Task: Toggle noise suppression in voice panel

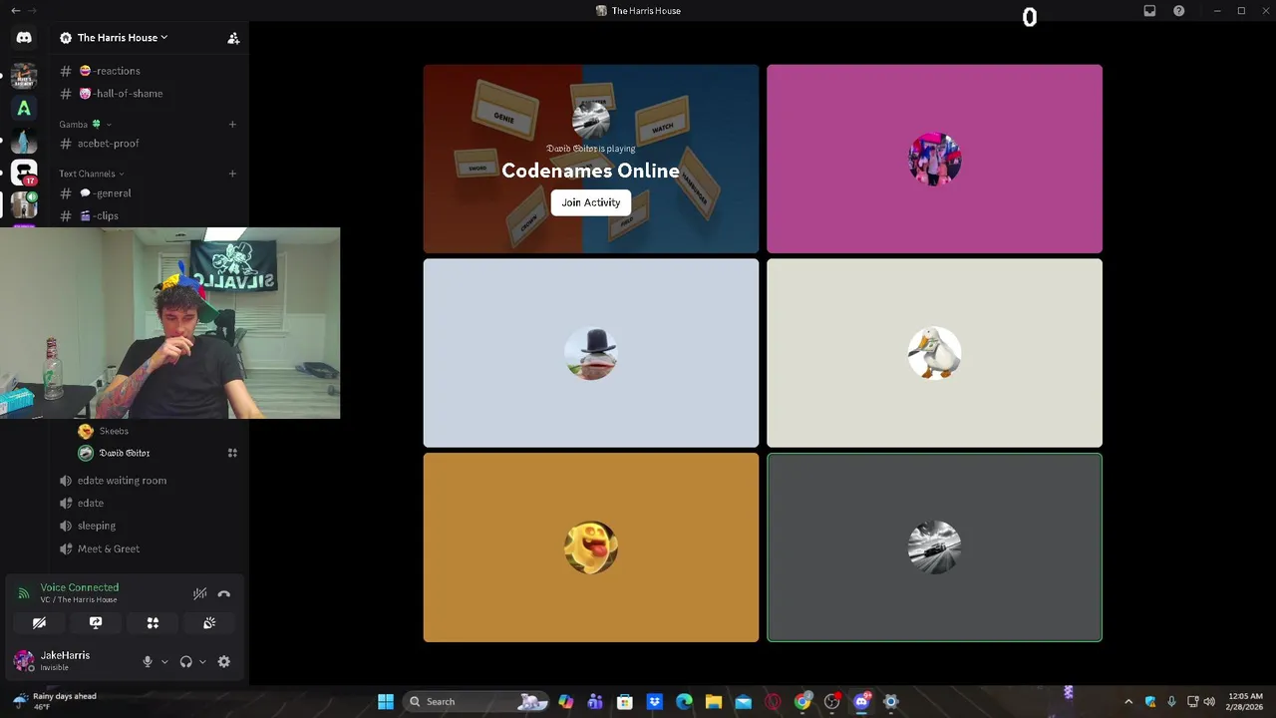Action: [x=200, y=593]
